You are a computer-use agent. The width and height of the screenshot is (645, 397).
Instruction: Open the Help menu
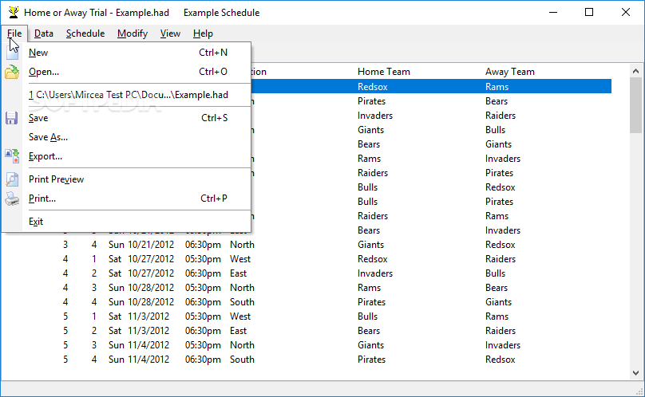pyautogui.click(x=204, y=33)
